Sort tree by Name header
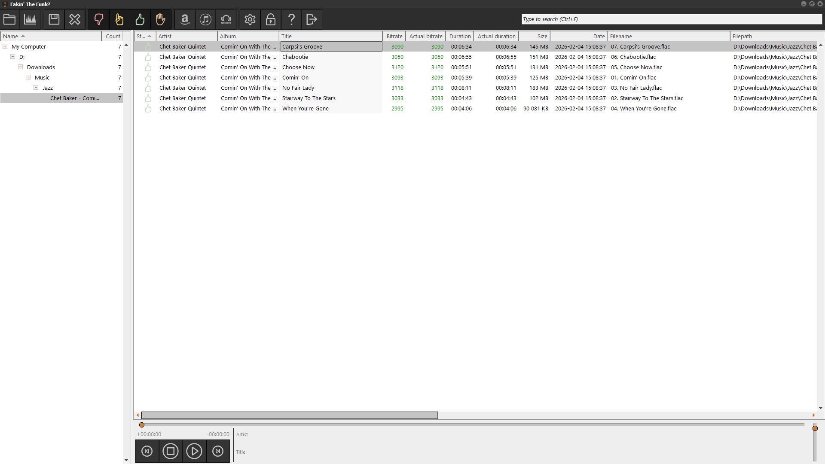Viewport: 825px width, 464px height. pos(51,36)
